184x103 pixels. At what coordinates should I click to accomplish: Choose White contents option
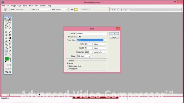click(x=68, y=63)
